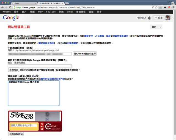Open the Chrome hamburger menu
Viewport: 176px width, 140px height.
[x=174, y=7]
